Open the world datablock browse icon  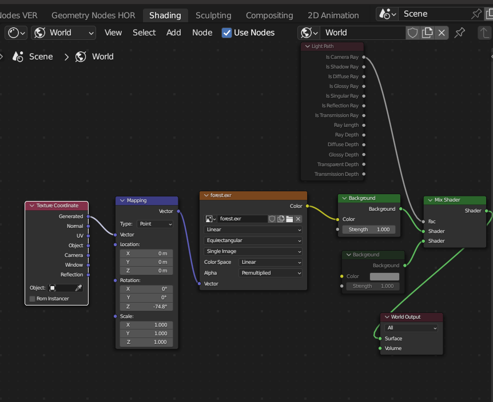coord(309,33)
